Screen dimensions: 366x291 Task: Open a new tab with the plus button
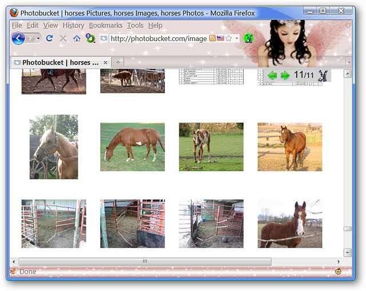(x=118, y=62)
